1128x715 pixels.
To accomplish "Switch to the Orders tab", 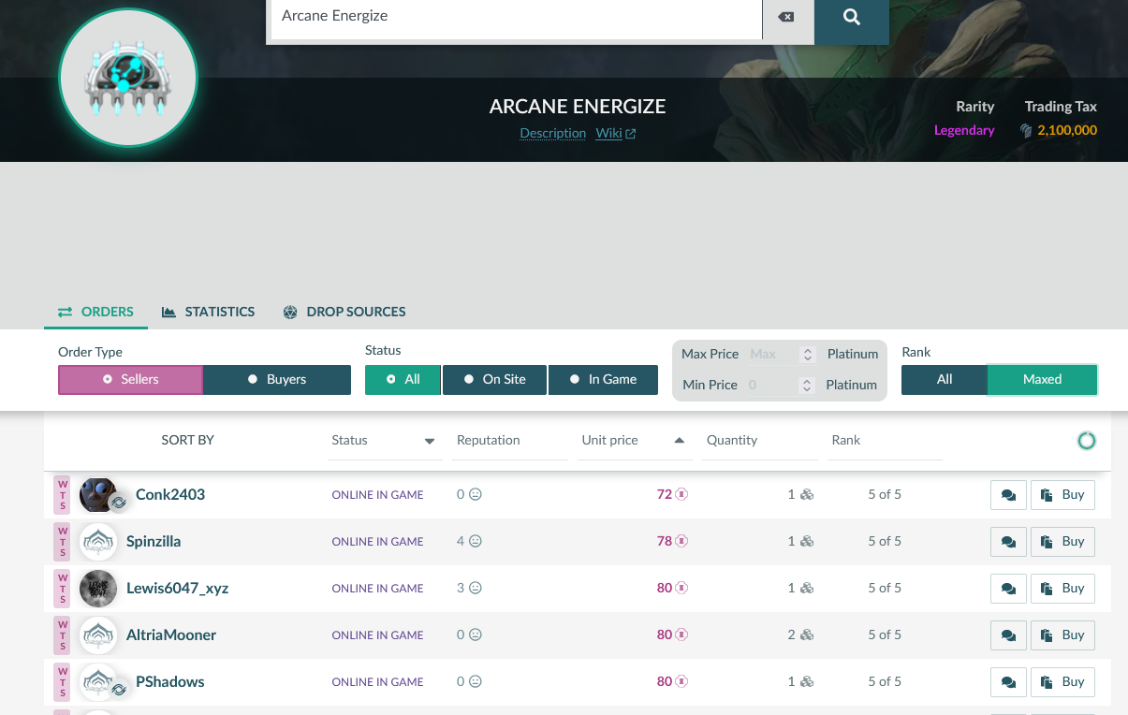I will tap(95, 312).
